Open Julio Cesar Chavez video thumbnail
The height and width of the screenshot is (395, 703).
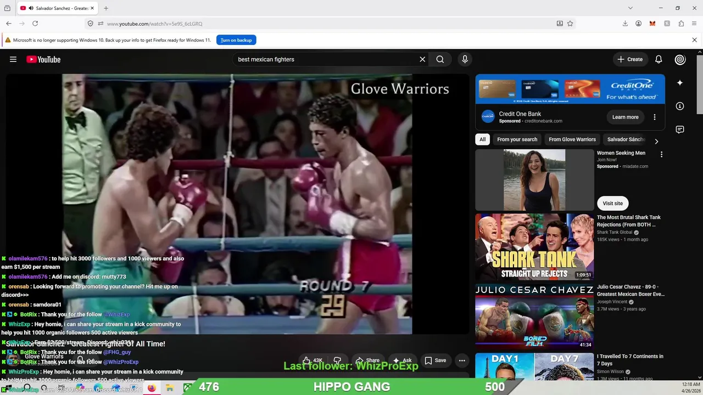[x=534, y=317]
